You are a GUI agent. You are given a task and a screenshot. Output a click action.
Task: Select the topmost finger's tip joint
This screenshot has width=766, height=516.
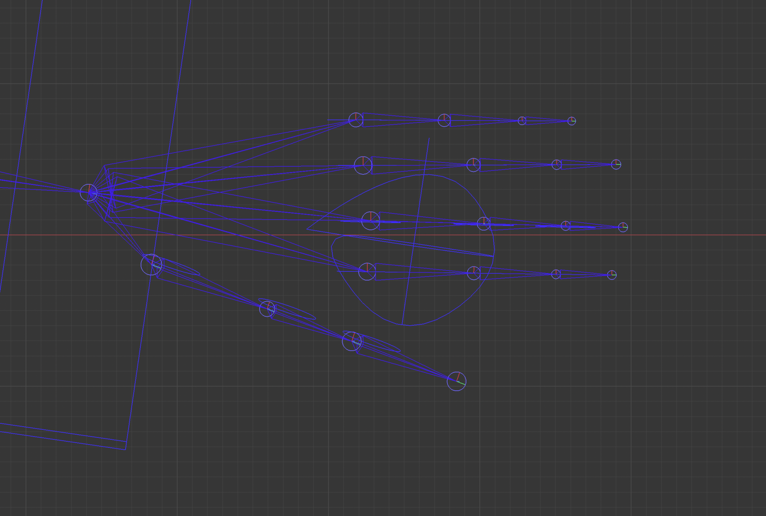[x=572, y=121]
